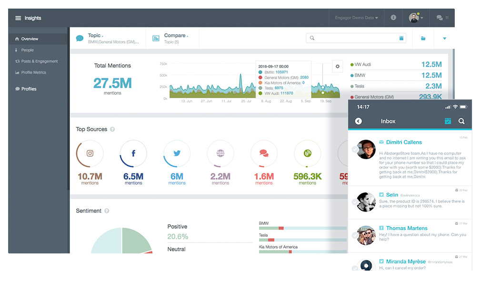Click the Topic speech bubble icon
The image size is (480, 282).
[80, 38]
